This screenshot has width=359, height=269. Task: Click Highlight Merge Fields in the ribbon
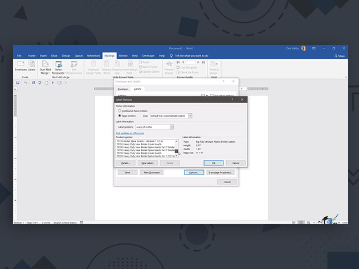[x=93, y=68]
